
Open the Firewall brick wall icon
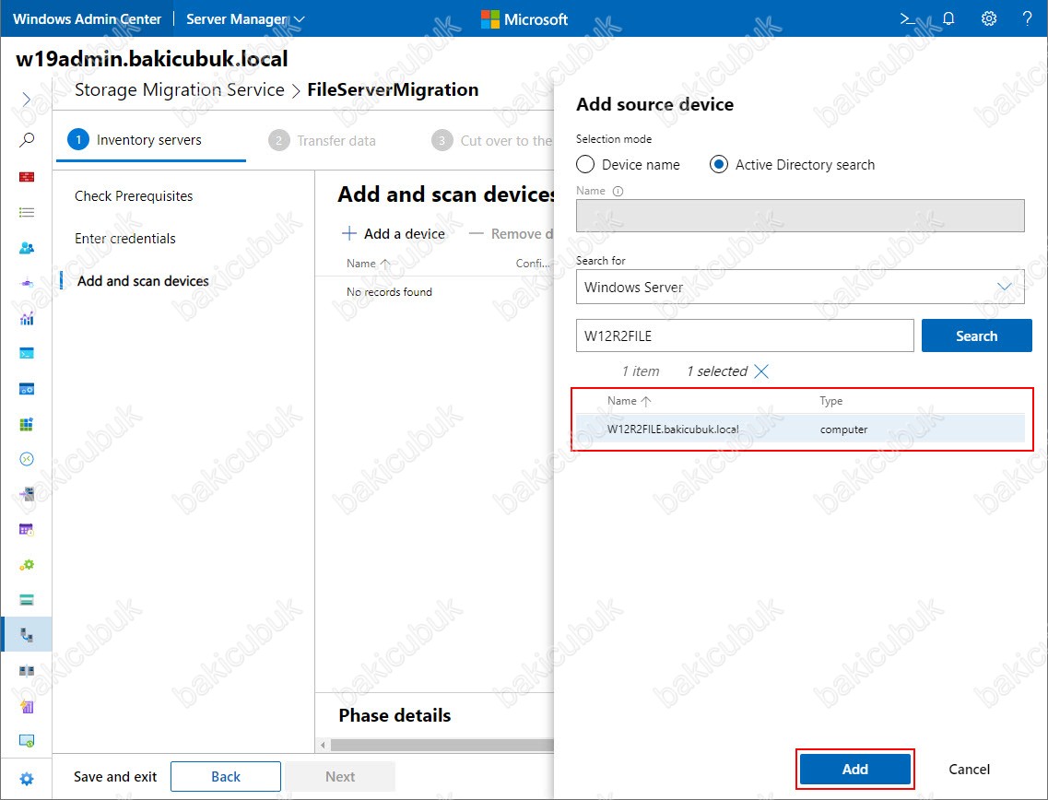click(x=27, y=177)
